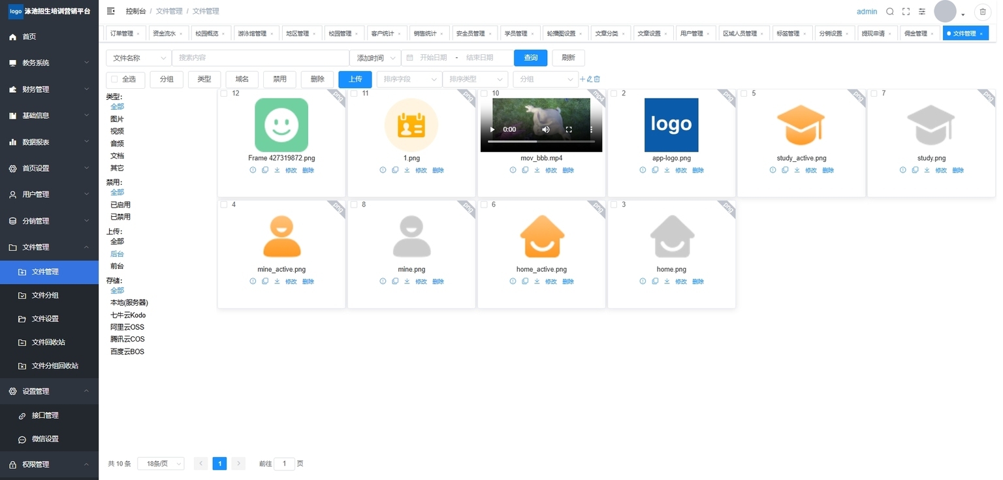Click the blue 上传 upload button
Screen dimensions: 1003x480
[355, 79]
